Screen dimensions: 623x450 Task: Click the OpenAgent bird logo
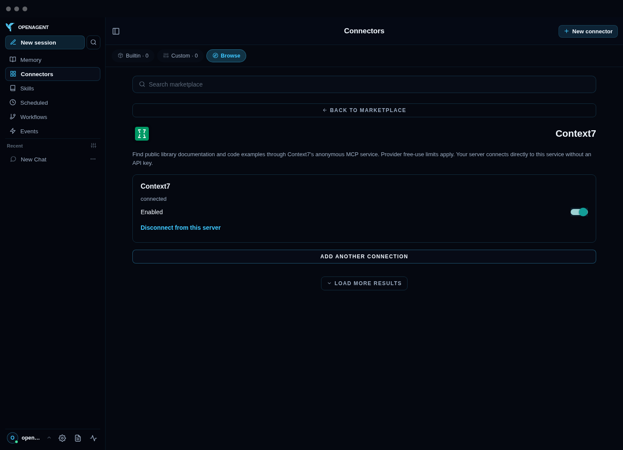10,27
